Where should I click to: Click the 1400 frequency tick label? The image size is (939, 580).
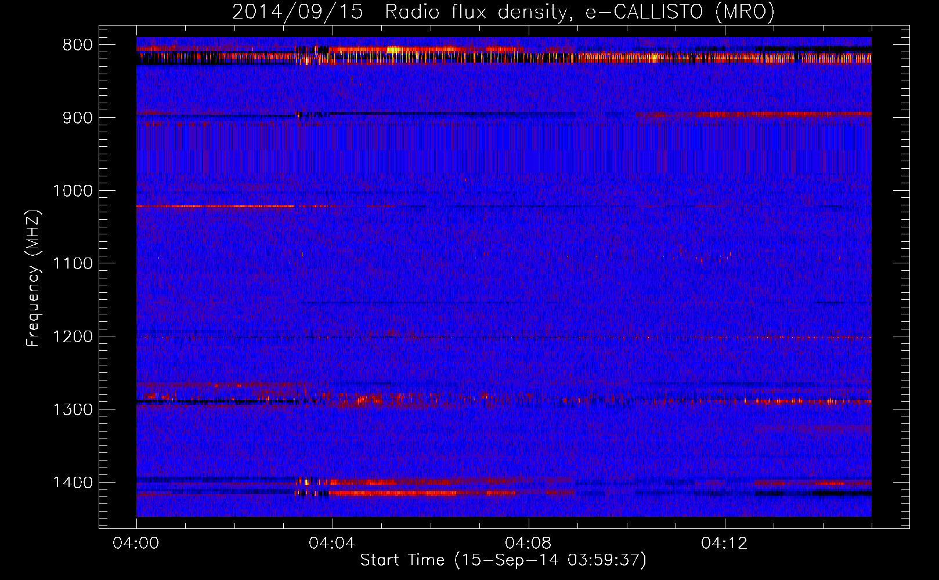73,483
